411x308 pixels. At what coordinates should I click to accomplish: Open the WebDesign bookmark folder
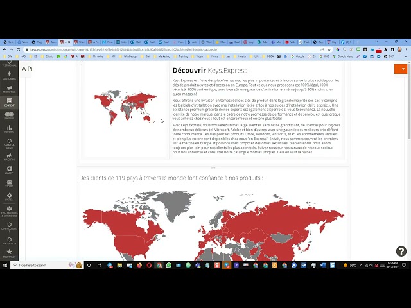click(128, 56)
